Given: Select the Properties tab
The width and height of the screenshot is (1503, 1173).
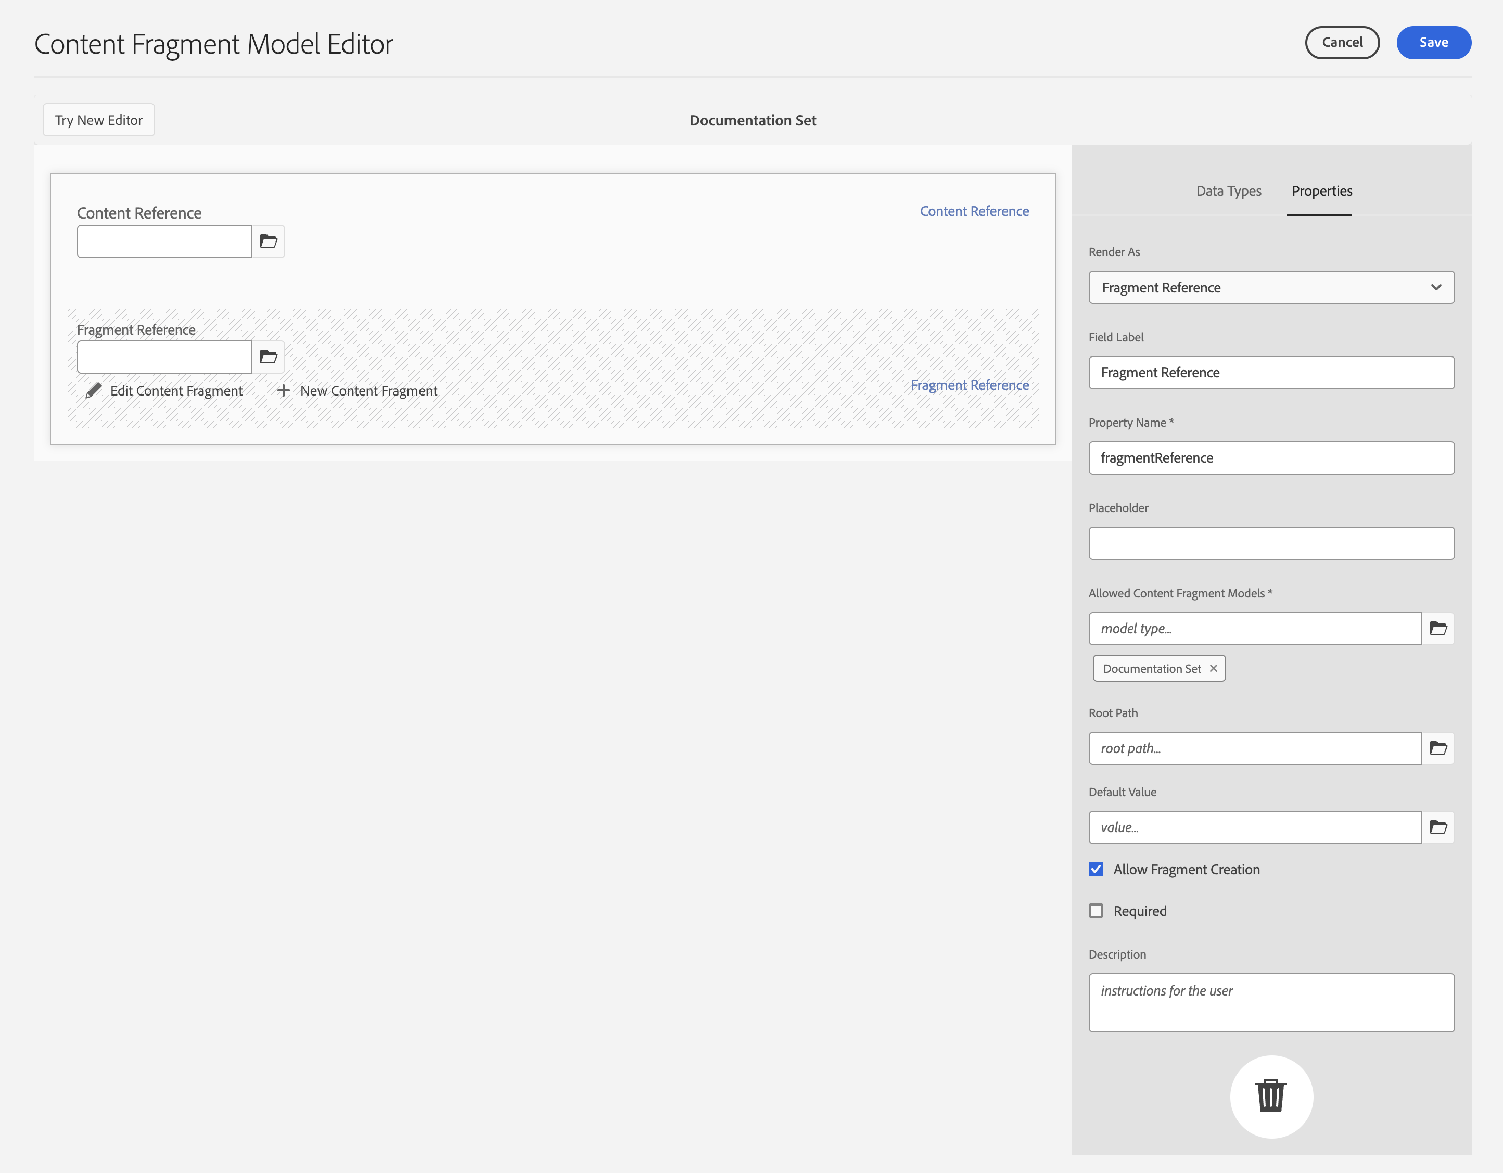Looking at the screenshot, I should click(x=1321, y=192).
